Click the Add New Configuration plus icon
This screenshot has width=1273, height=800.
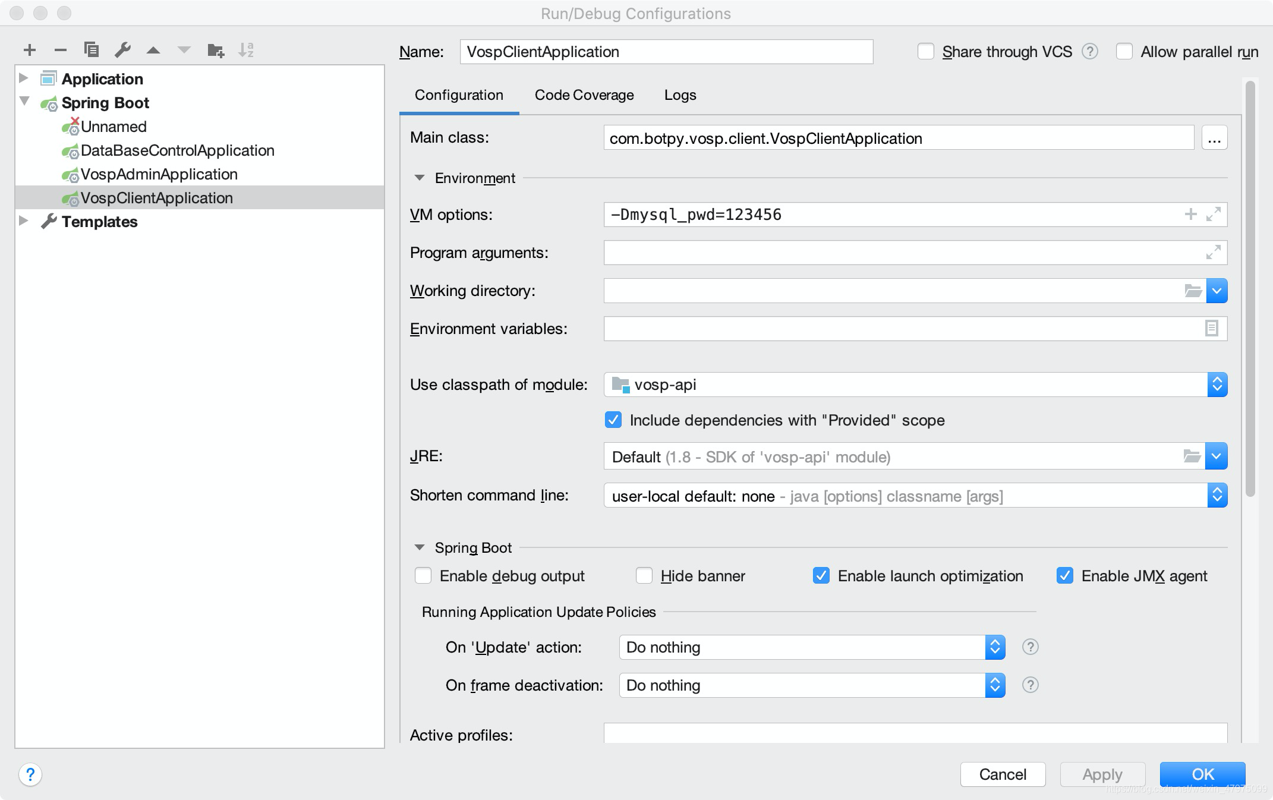pos(30,50)
